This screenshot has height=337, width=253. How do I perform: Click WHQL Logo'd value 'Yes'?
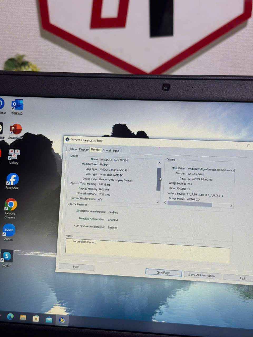(x=189, y=184)
